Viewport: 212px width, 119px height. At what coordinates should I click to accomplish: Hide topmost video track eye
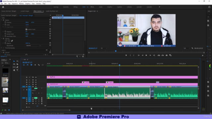pos(36,77)
